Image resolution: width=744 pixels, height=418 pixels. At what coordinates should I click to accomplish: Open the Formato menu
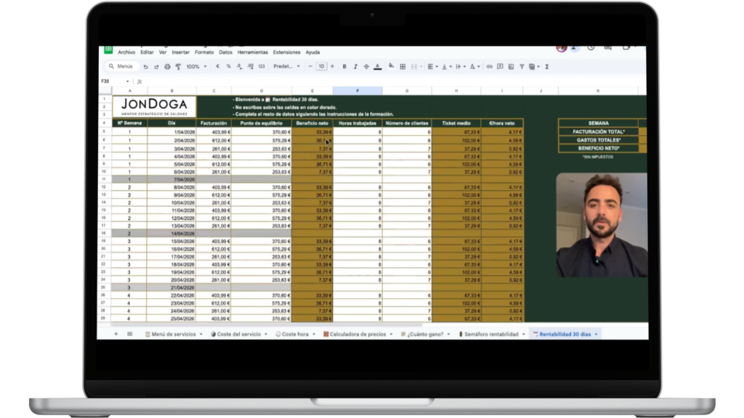click(204, 52)
